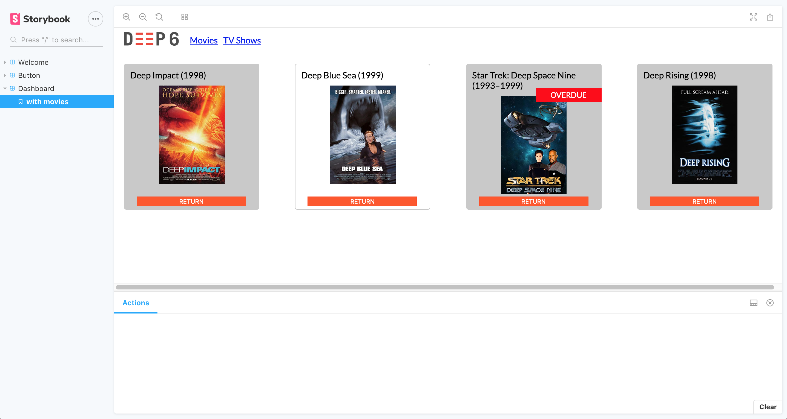This screenshot has height=419, width=787.
Task: Expand the Button tree arrow
Action: (x=5, y=75)
